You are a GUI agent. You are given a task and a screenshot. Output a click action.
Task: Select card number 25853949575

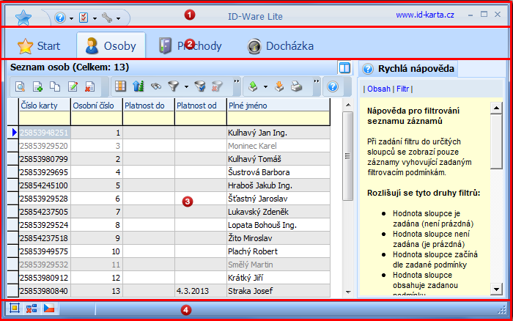[44, 251]
